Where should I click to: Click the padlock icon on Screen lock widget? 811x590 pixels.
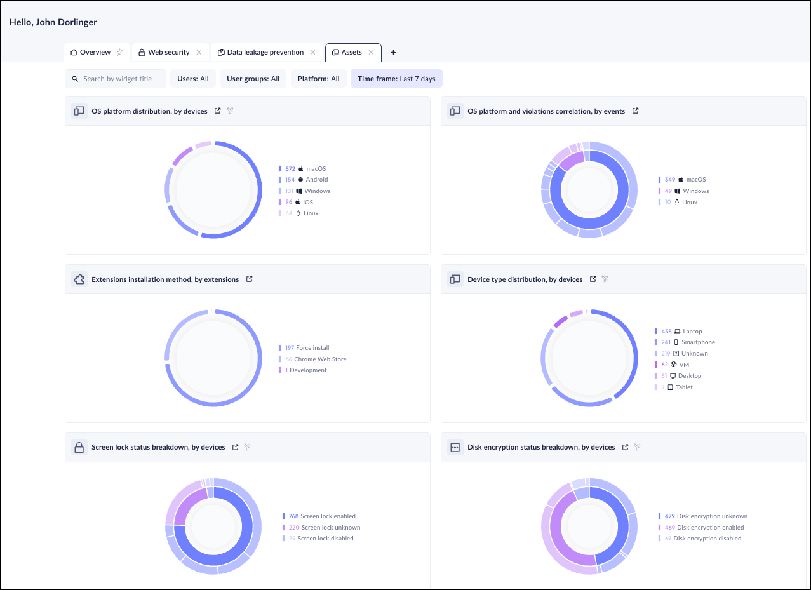tap(79, 447)
